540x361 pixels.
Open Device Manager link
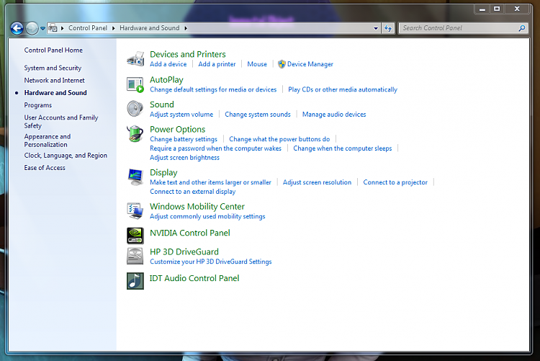[x=310, y=64]
